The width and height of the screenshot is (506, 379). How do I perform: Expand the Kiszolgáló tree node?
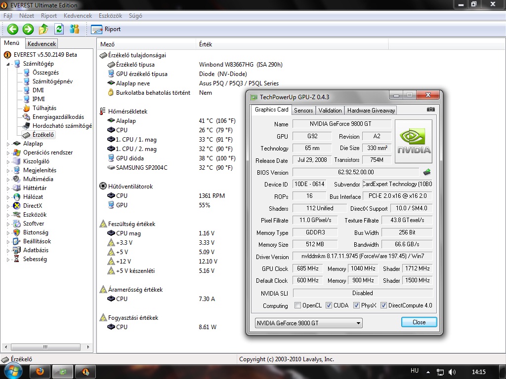[x=8, y=161]
